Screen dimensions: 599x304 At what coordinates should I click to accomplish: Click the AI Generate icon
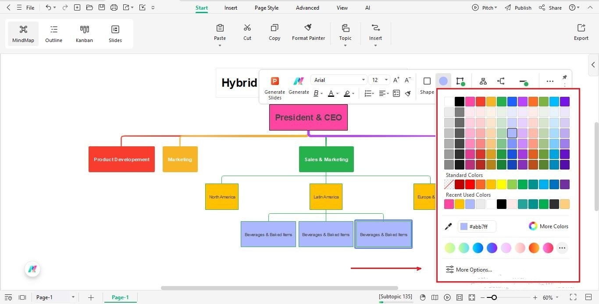coord(299,81)
